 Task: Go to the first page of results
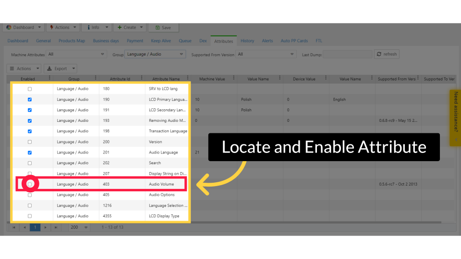(x=14, y=227)
